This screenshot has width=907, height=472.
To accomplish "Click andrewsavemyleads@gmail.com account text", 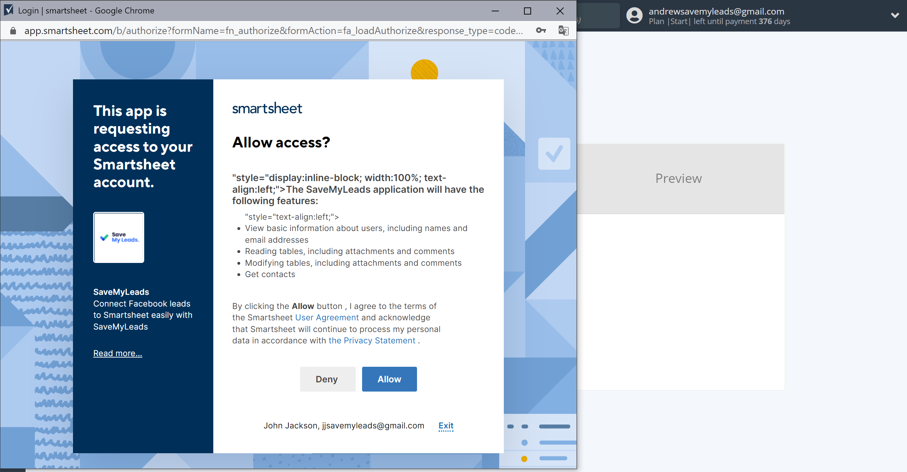I will (x=716, y=11).
